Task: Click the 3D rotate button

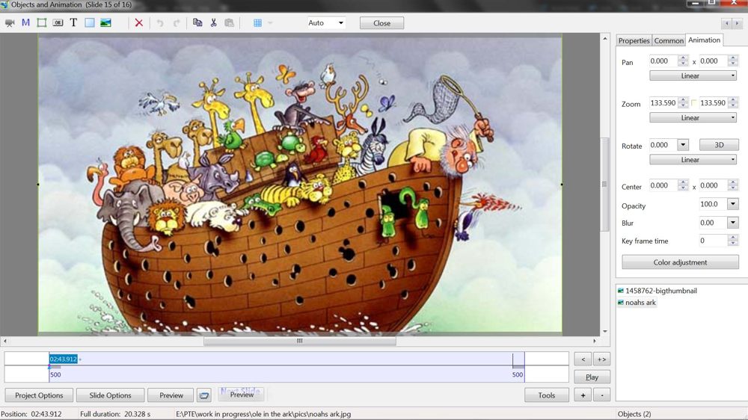Action: tap(719, 145)
